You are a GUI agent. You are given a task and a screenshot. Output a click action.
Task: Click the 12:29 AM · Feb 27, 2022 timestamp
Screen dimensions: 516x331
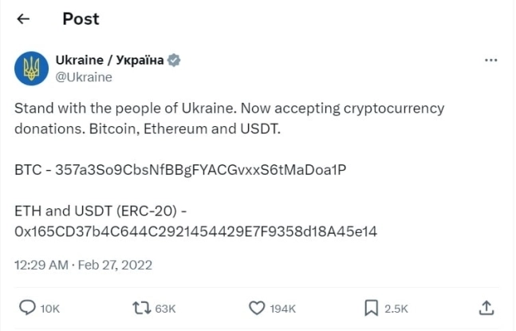pyautogui.click(x=83, y=264)
